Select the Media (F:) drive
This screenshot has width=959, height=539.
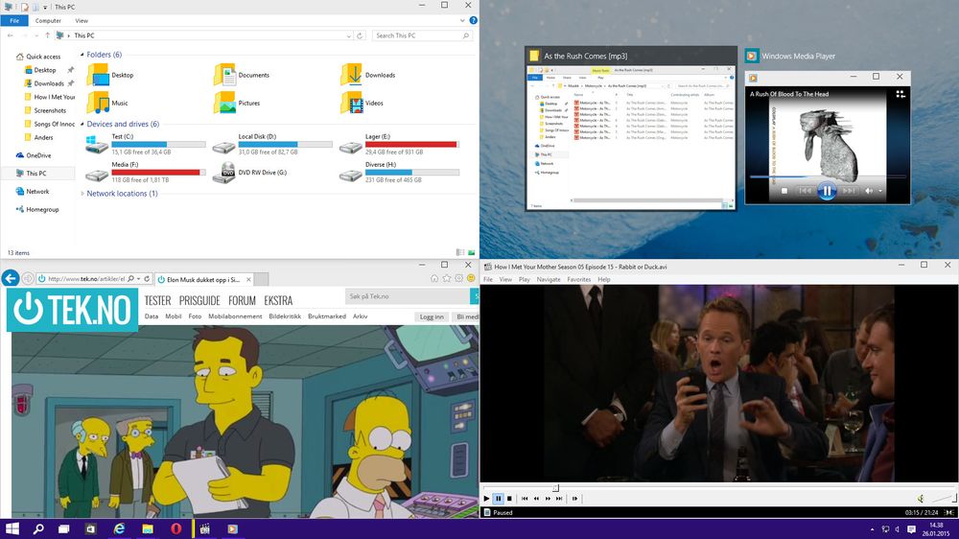tap(146, 173)
